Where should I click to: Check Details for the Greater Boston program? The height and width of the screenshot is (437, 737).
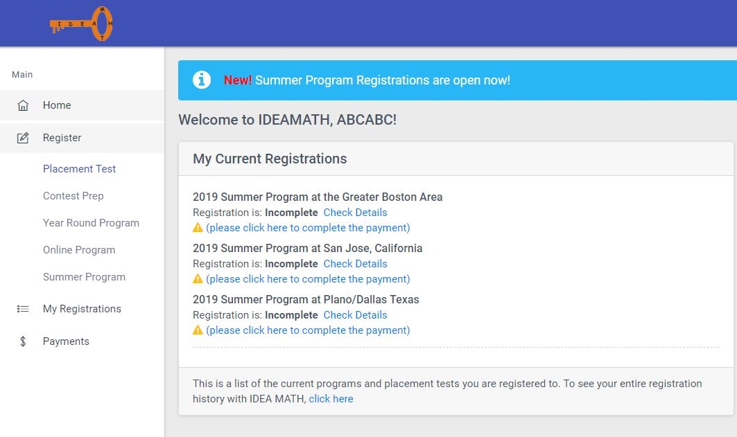(355, 212)
